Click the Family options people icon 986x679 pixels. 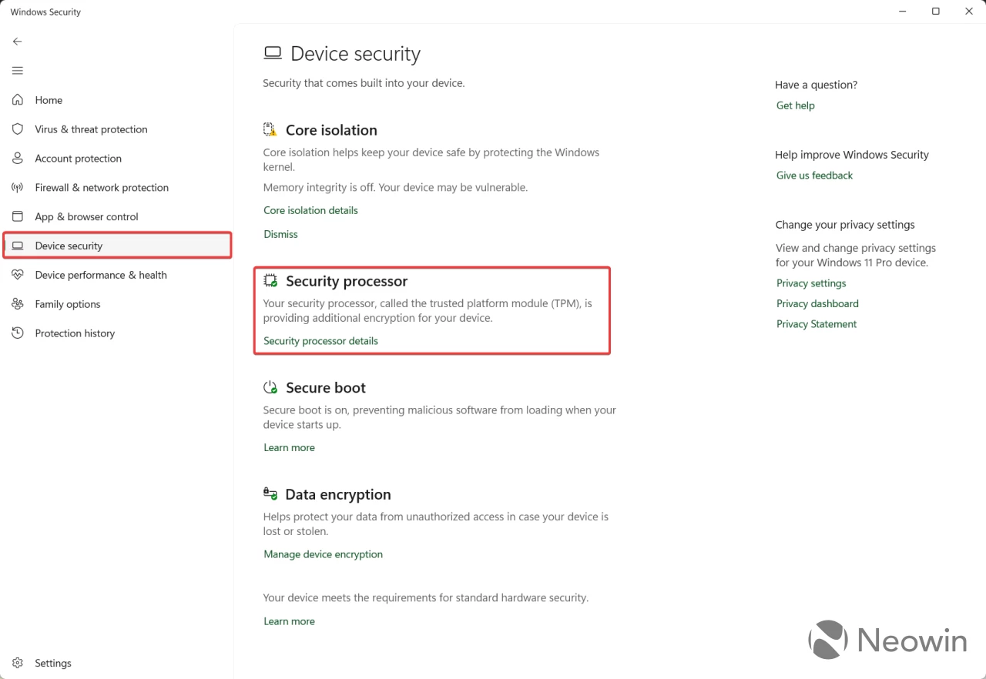tap(17, 304)
